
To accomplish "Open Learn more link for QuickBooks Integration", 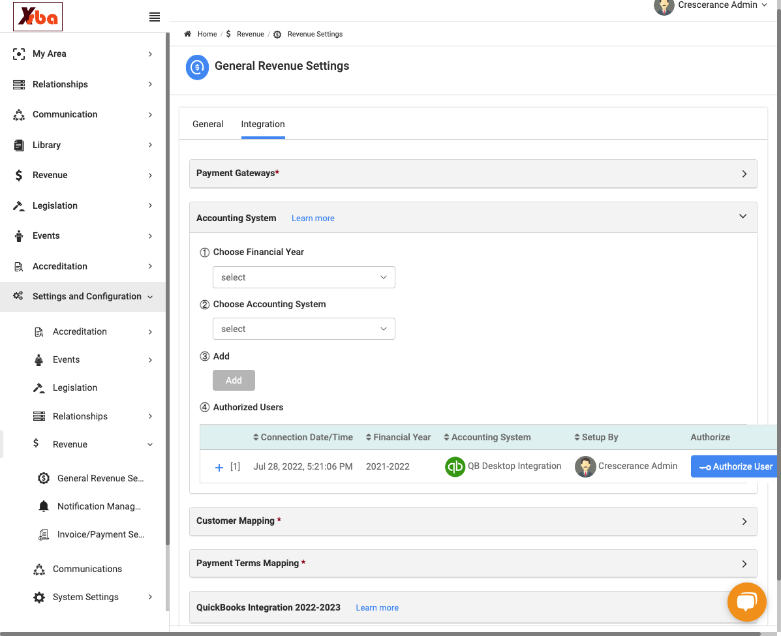I will click(x=377, y=607).
